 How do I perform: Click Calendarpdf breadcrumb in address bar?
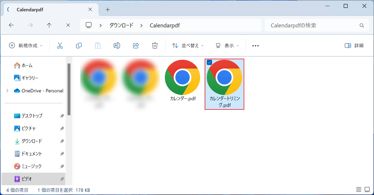165,26
